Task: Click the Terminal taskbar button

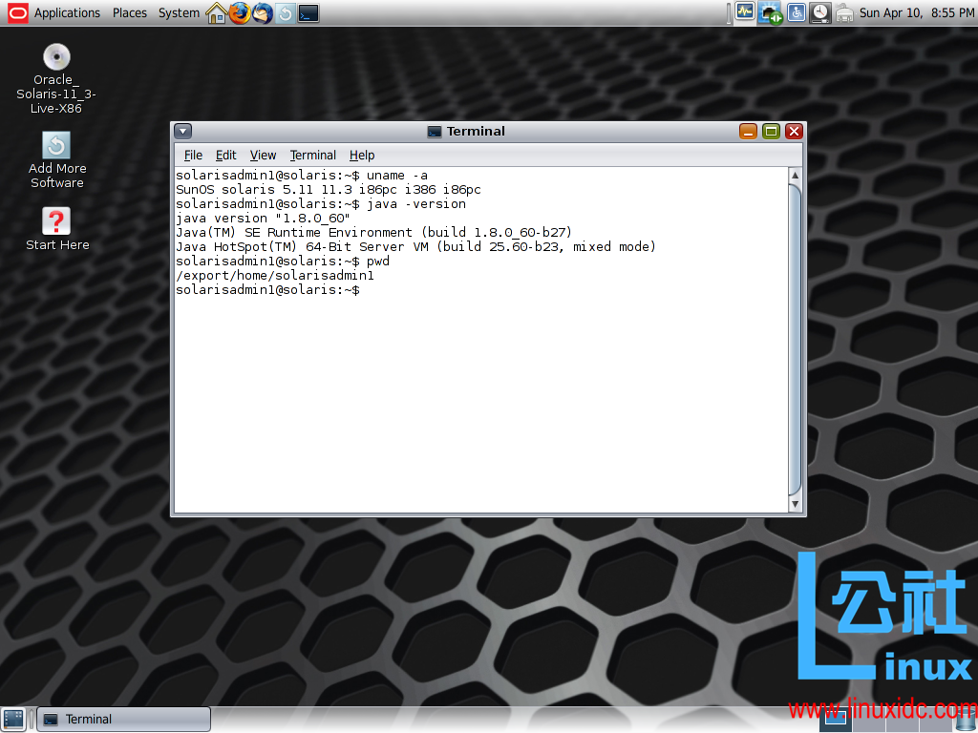Action: click(123, 720)
